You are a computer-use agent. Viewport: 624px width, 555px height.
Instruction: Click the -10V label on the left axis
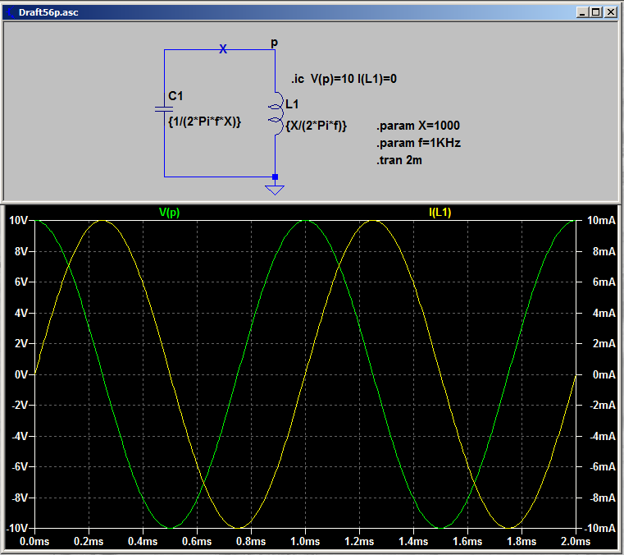pos(17,528)
